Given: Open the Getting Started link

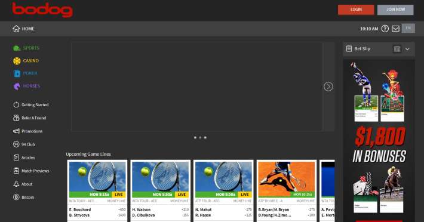Looking at the screenshot, I should (35, 105).
